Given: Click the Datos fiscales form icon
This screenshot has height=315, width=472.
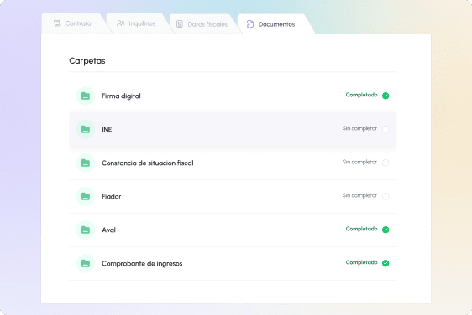Looking at the screenshot, I should (x=180, y=24).
